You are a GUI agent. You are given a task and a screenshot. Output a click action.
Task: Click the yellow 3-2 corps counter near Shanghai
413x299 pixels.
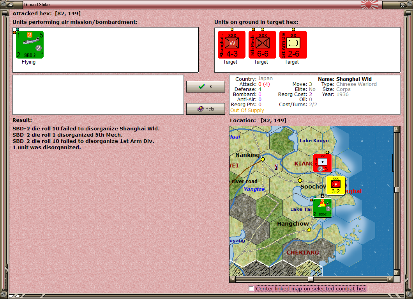[x=335, y=186]
